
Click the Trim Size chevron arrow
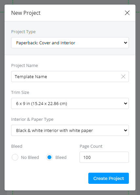(126, 103)
